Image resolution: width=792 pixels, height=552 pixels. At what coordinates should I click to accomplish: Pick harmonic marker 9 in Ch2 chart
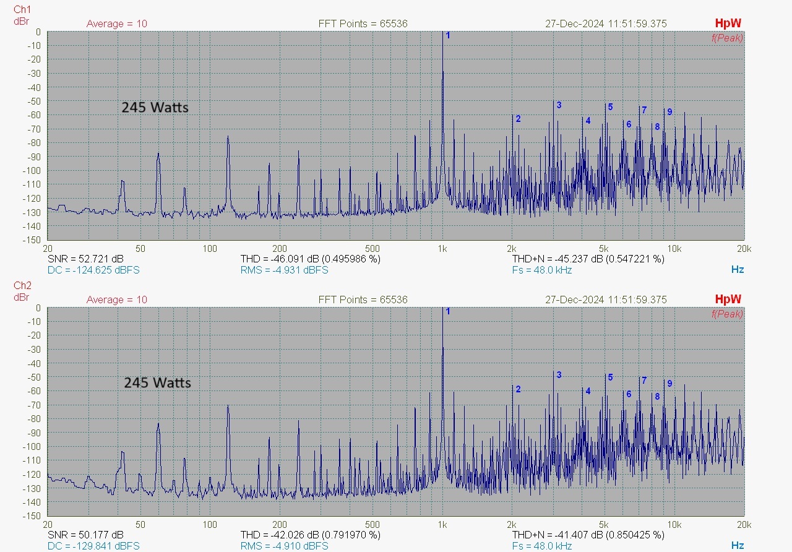pos(669,384)
